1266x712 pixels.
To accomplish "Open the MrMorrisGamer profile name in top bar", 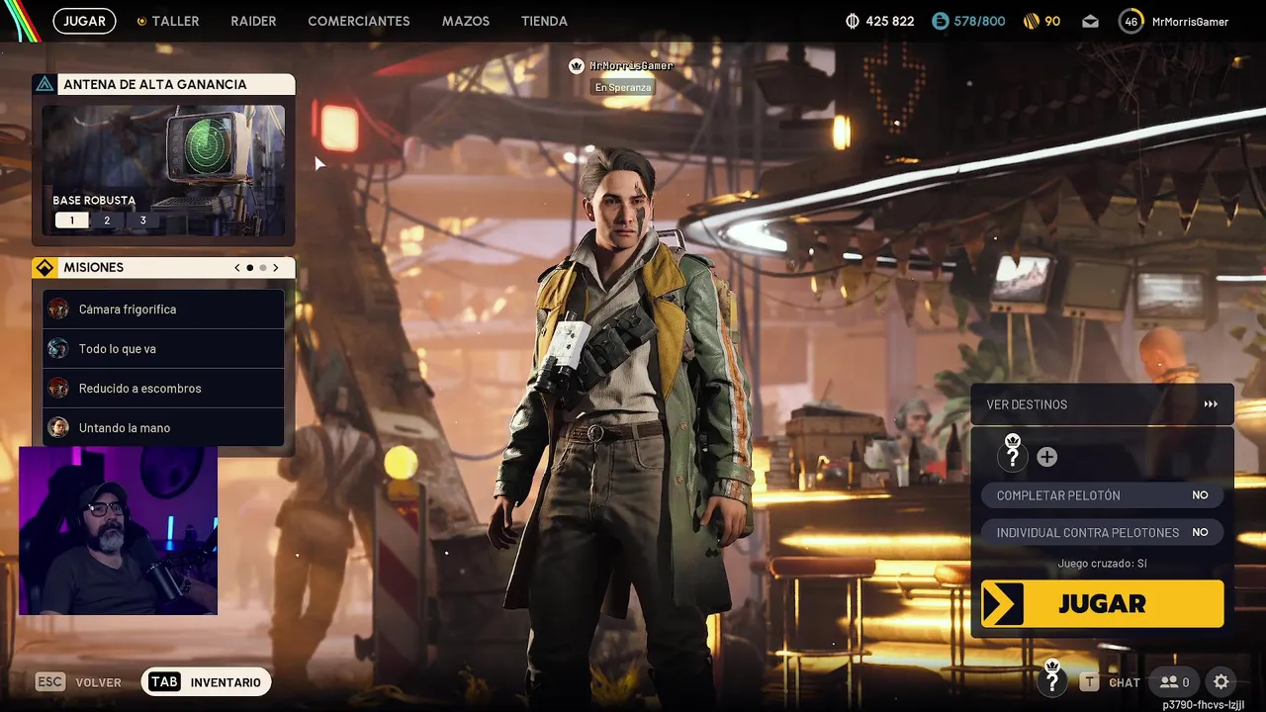I will click(1190, 22).
